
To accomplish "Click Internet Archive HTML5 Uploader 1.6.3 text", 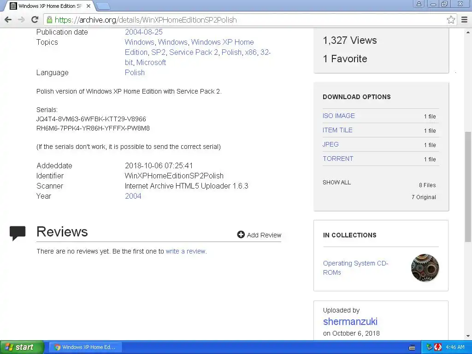I will tap(186, 186).
